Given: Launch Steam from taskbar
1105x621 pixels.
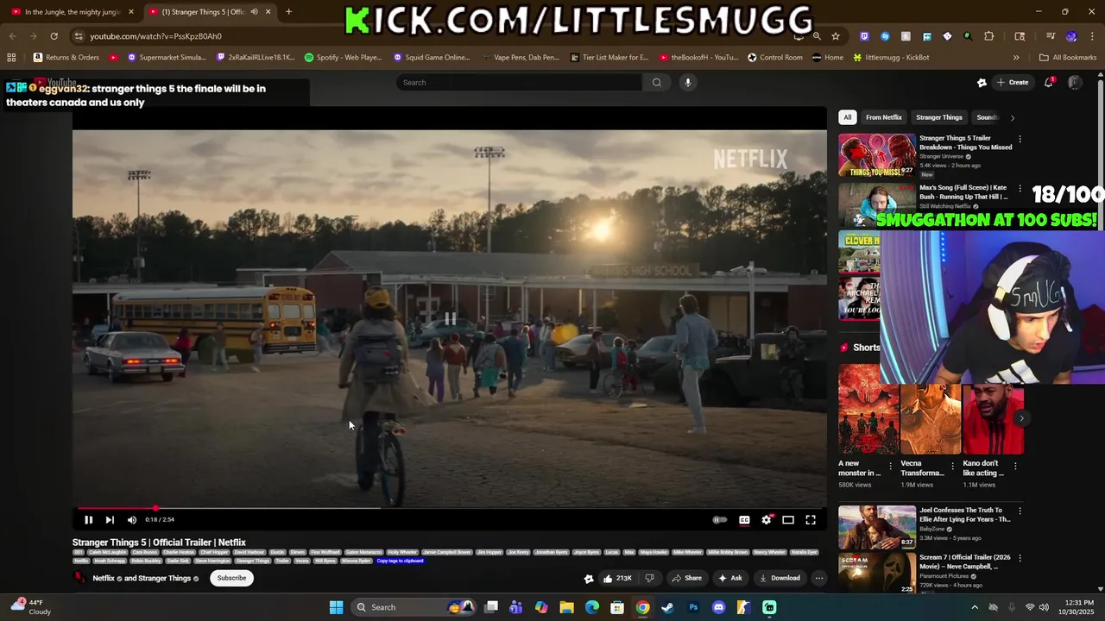Looking at the screenshot, I should click(x=667, y=607).
